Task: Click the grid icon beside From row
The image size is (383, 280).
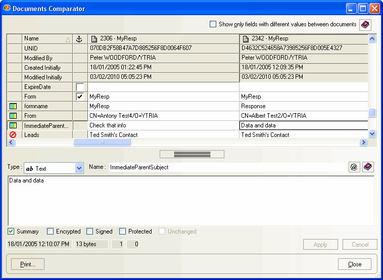Action: (14, 116)
